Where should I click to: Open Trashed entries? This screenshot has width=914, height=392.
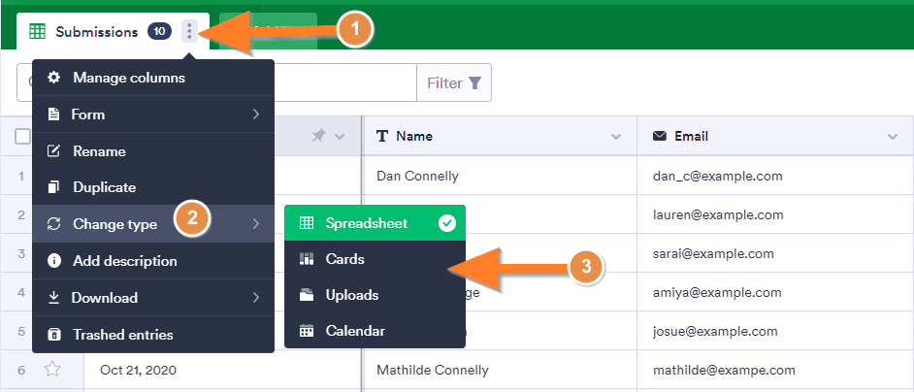[x=122, y=335]
